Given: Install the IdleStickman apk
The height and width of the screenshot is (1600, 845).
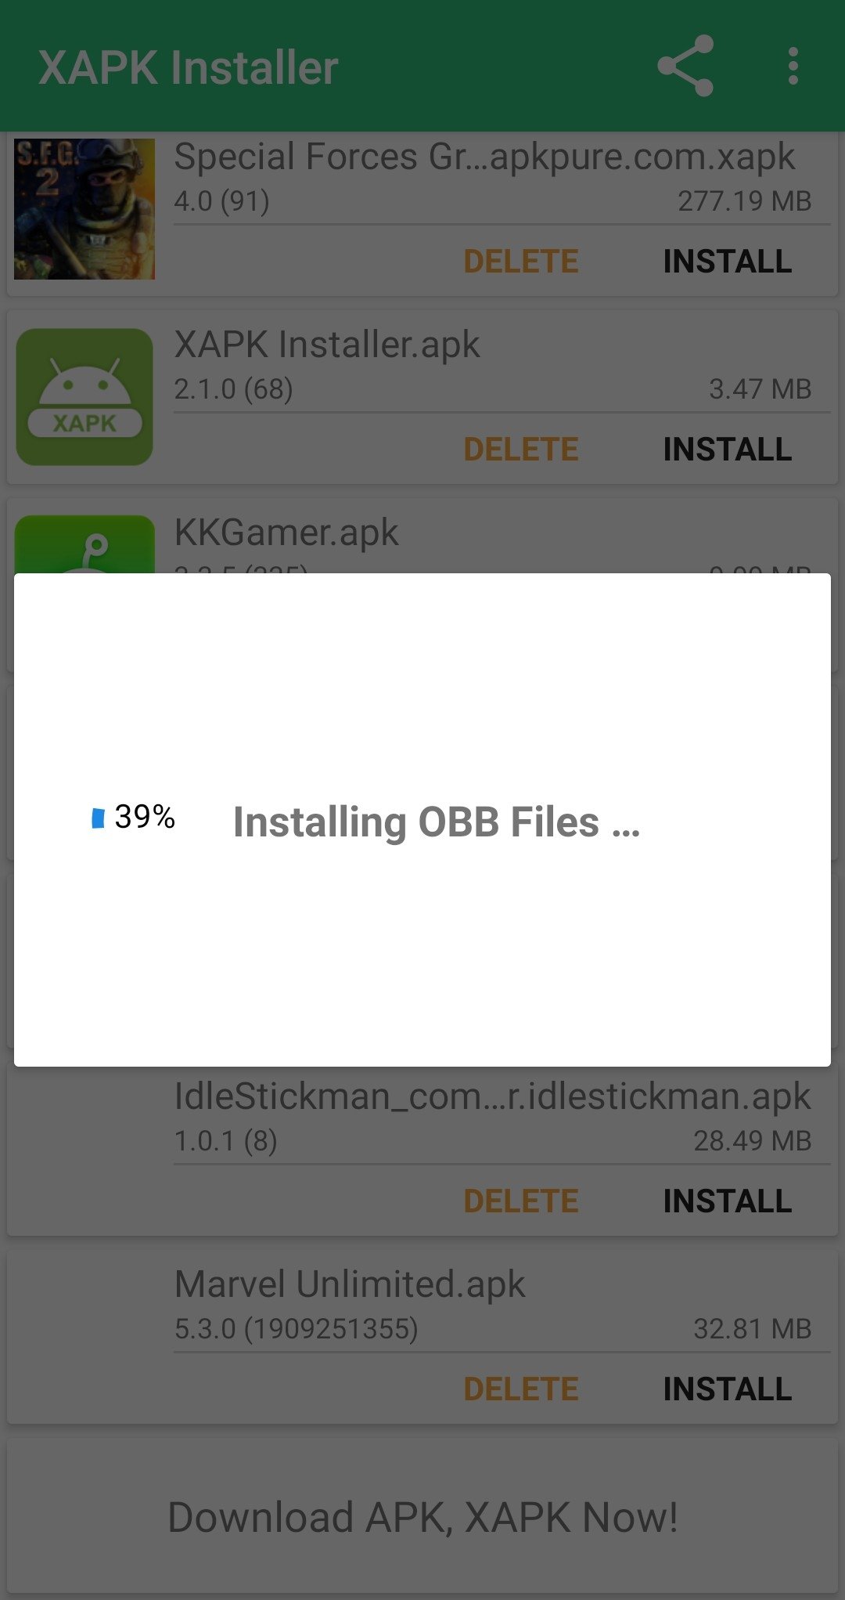Looking at the screenshot, I should (728, 1201).
